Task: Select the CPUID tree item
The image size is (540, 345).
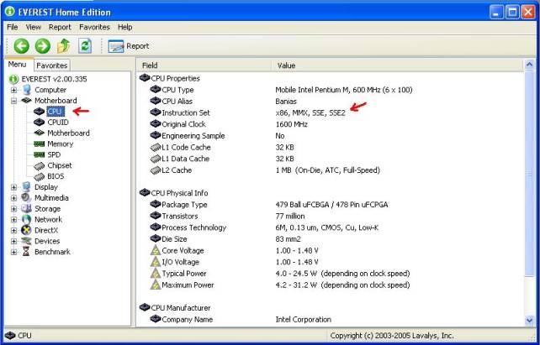Action: pyautogui.click(x=58, y=122)
